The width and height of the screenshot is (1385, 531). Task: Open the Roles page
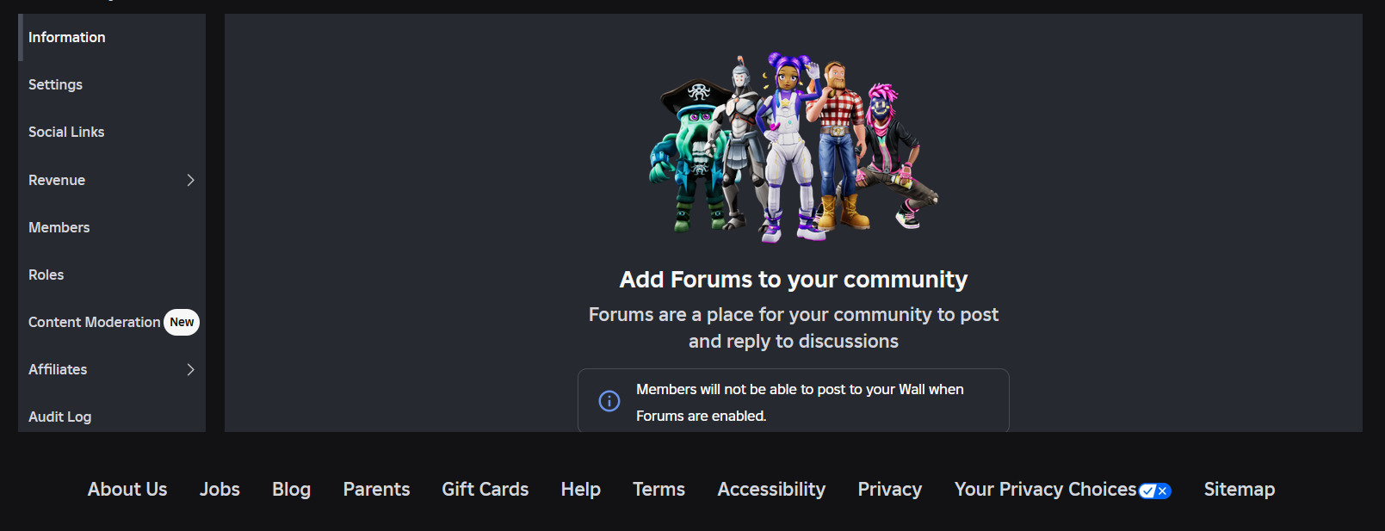pyautogui.click(x=112, y=275)
